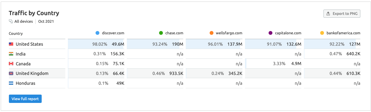The height and width of the screenshot is (112, 371).
Task: Click the Country column header
Action: coord(16,34)
